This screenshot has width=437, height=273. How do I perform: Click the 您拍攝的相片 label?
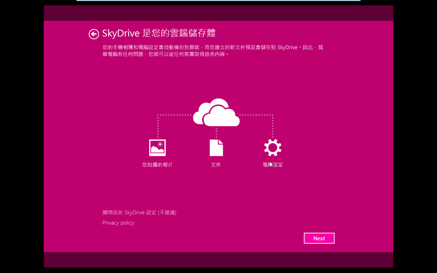(x=157, y=165)
